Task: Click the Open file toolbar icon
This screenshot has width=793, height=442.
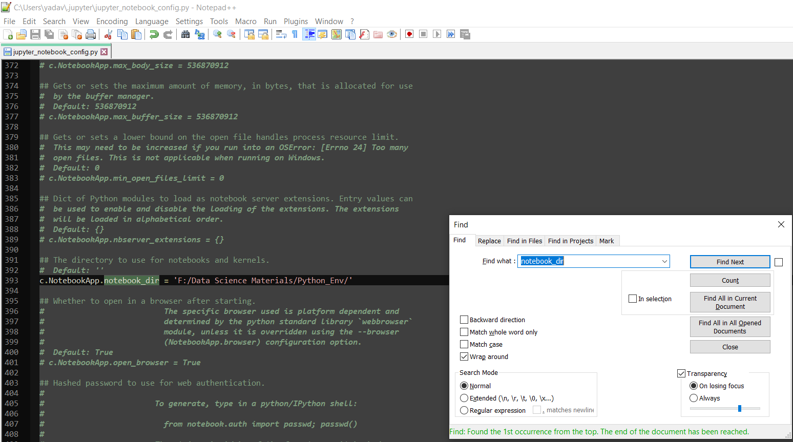Action: pos(22,34)
